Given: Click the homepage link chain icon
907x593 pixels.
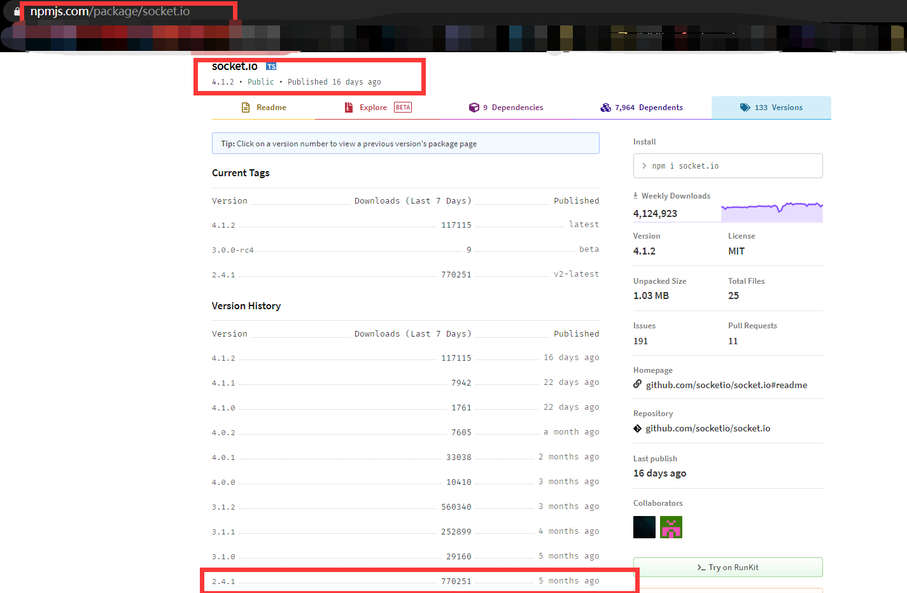Looking at the screenshot, I should click(x=638, y=384).
